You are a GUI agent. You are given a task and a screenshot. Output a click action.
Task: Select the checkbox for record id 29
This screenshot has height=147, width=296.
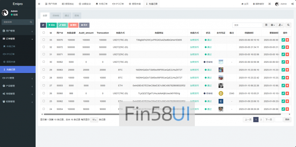click(44, 70)
